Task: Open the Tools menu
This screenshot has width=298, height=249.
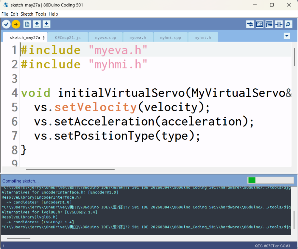Action: 41,14
